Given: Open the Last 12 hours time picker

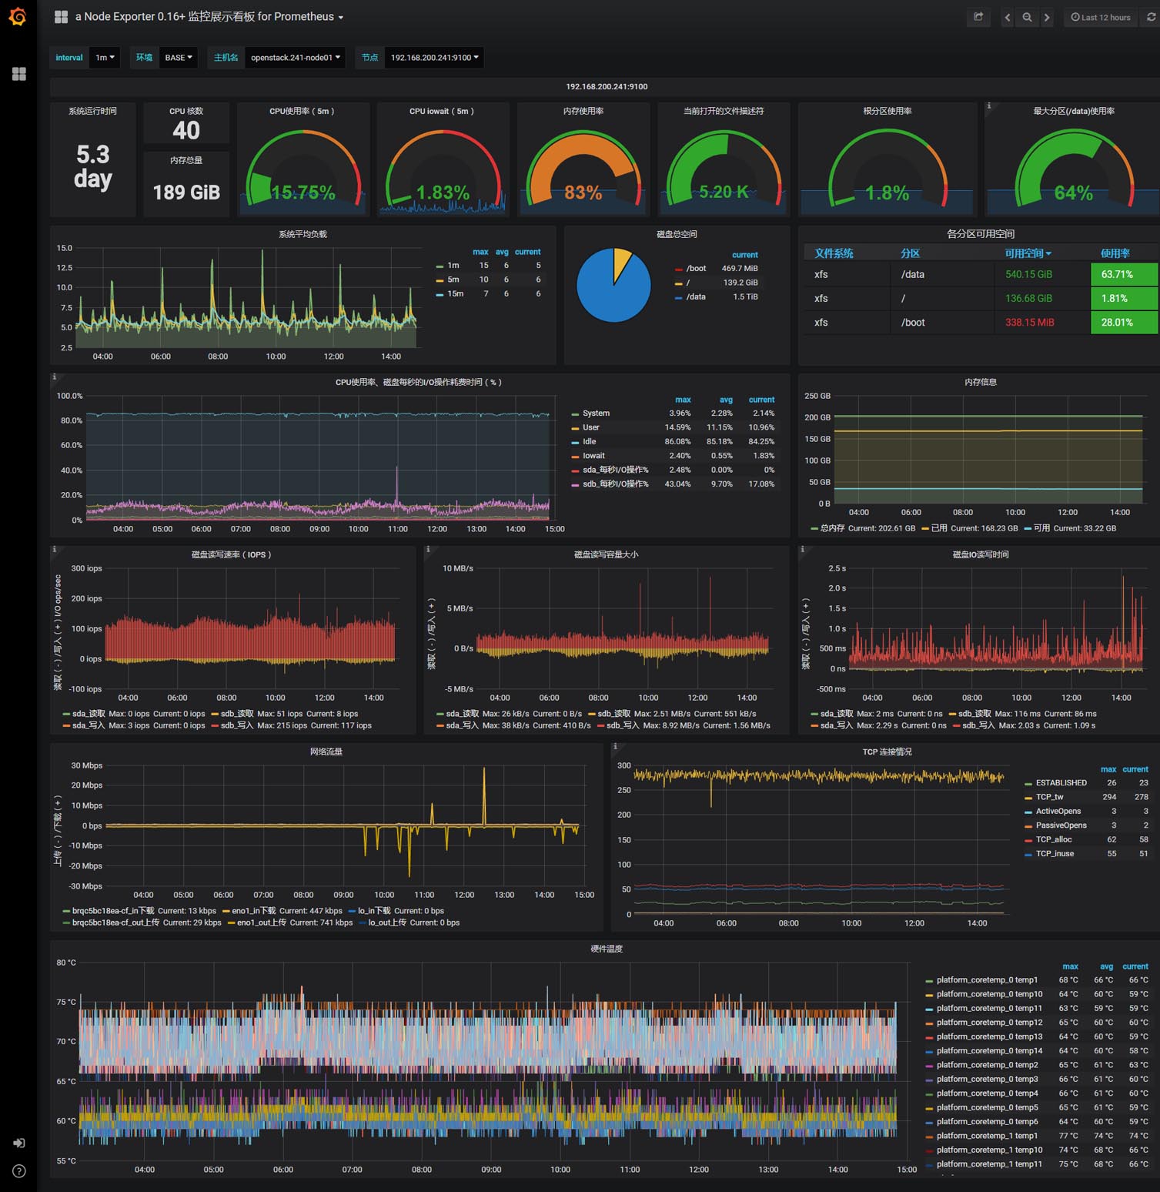Looking at the screenshot, I should point(1100,17).
